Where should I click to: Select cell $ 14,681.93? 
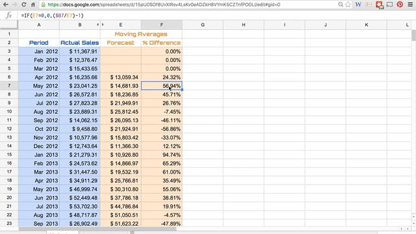pyautogui.click(x=121, y=86)
